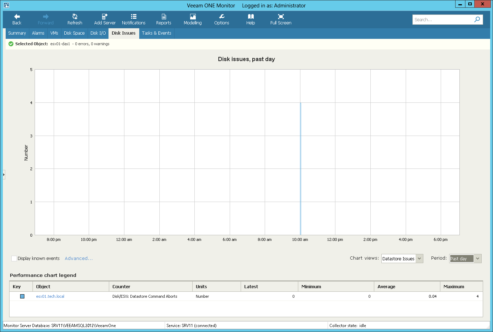Select the Disk Issues tab
Screen dimensions: 493x332
coord(124,33)
